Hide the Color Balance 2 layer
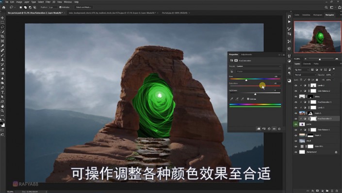 (296, 91)
